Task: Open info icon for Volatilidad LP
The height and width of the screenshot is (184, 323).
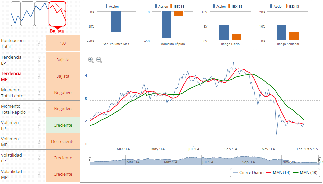Action: click(39, 158)
